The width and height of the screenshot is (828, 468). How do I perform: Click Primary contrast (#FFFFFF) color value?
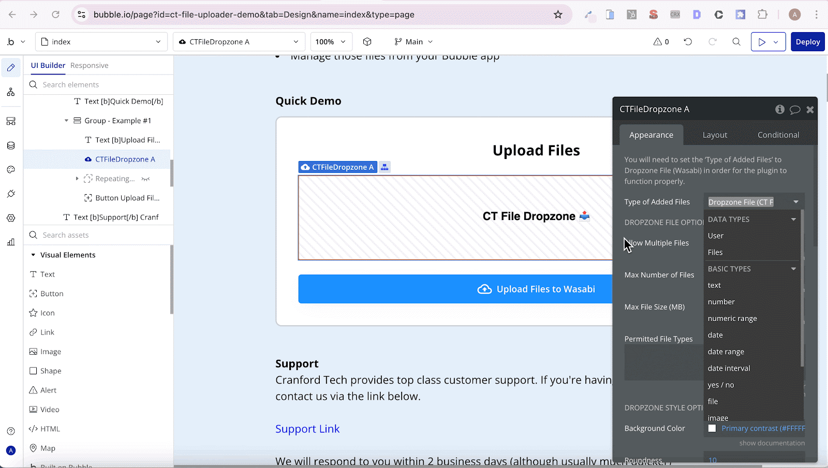[763, 428]
